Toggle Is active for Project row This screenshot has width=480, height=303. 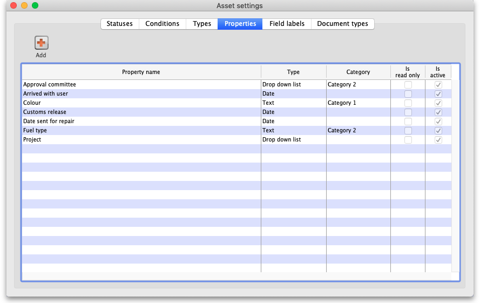[x=438, y=140]
